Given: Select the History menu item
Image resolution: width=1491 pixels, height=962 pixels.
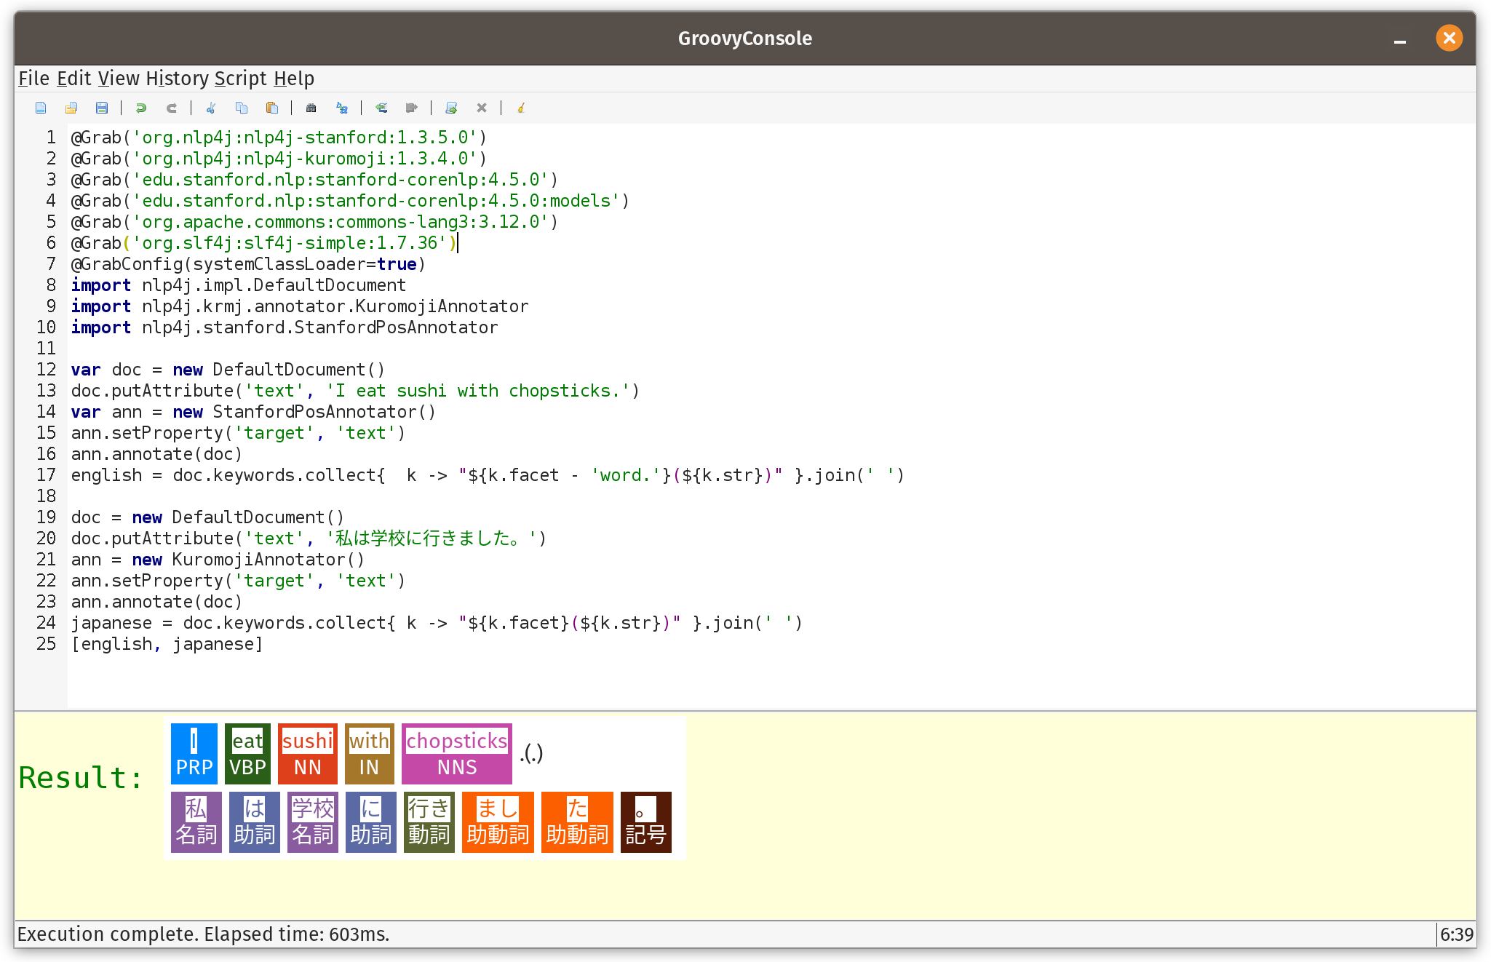Looking at the screenshot, I should 177,79.
